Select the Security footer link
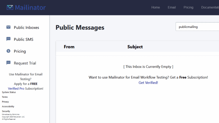Image resolution: width=219 pixels, height=123 pixels. tap(6, 111)
